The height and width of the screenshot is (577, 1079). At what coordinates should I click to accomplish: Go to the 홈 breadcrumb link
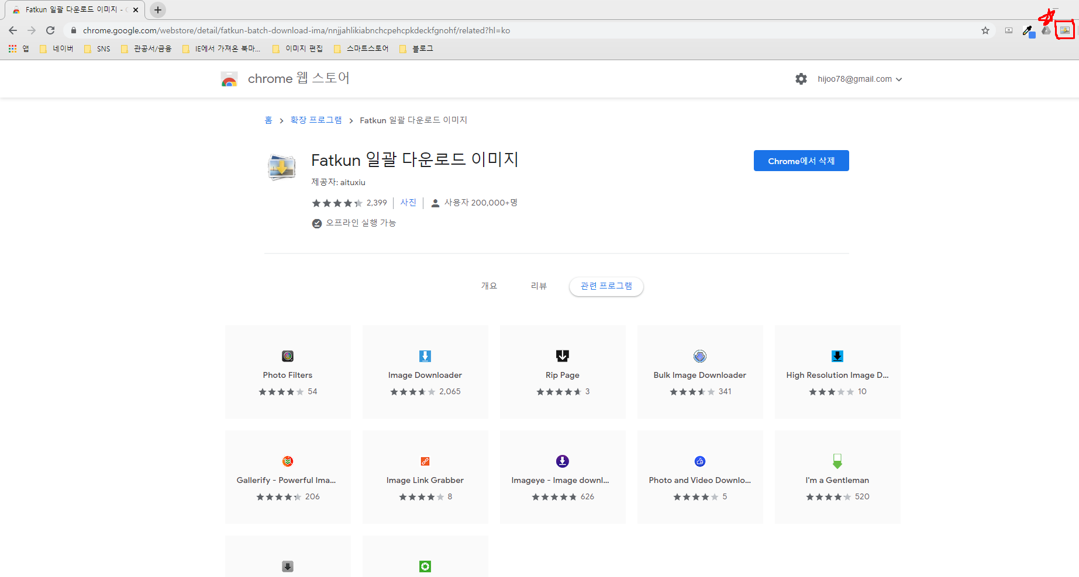point(268,120)
